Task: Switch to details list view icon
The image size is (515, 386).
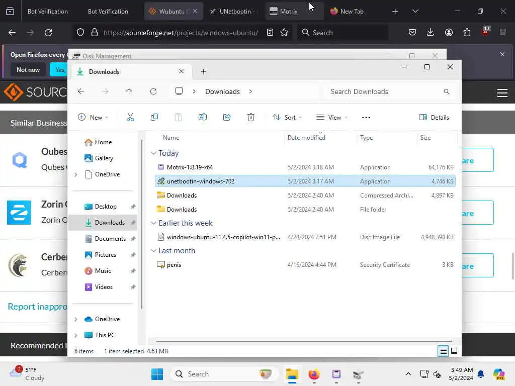Action: (443, 351)
